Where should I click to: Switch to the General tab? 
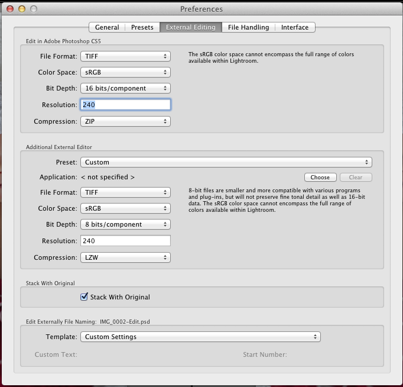pos(107,27)
